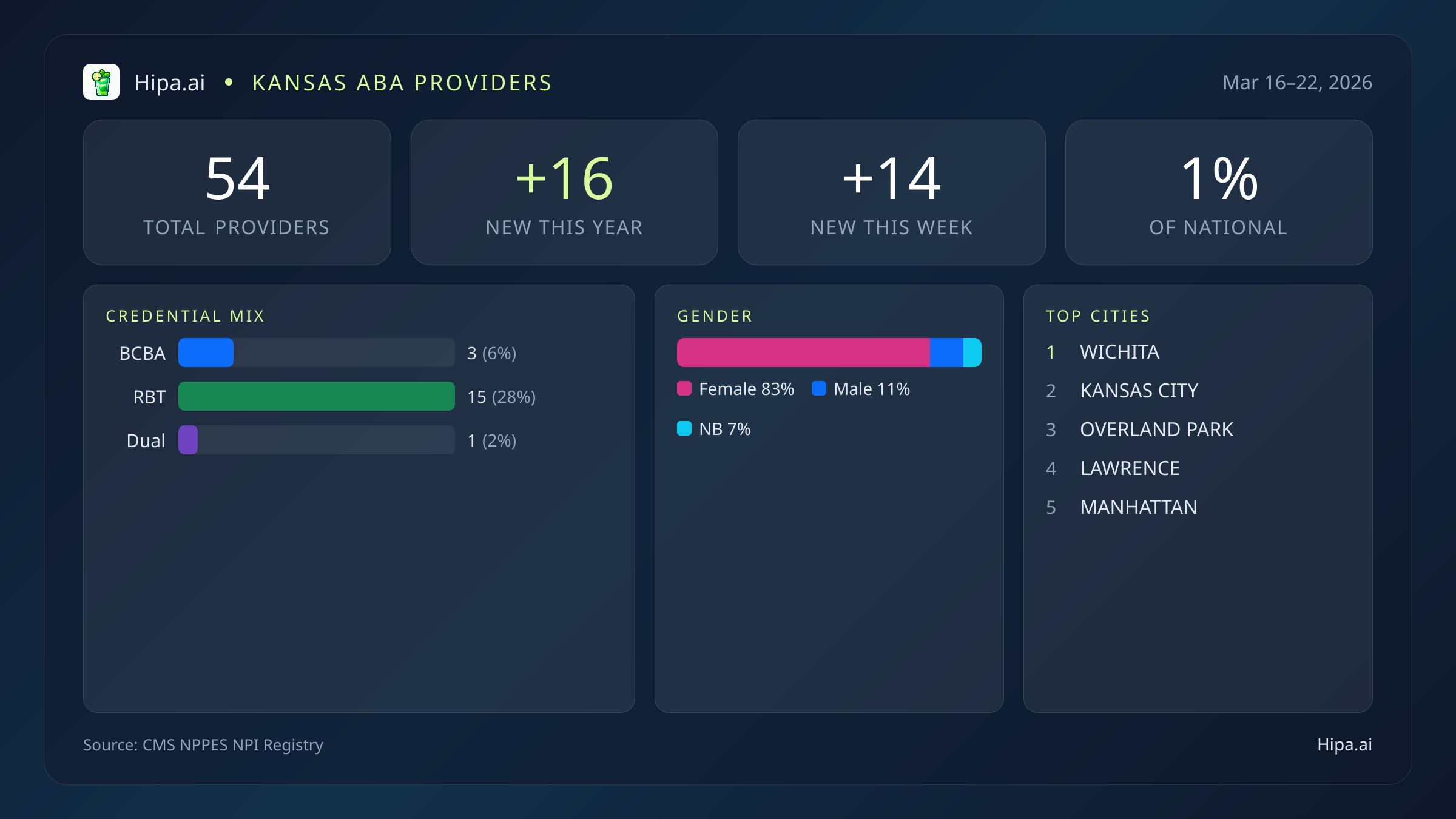1456x819 pixels.
Task: Select Wichita from the Top Cities list
Action: [1119, 352]
